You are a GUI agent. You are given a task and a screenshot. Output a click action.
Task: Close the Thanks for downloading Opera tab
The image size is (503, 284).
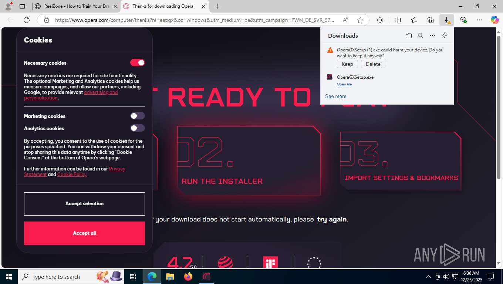(x=203, y=6)
